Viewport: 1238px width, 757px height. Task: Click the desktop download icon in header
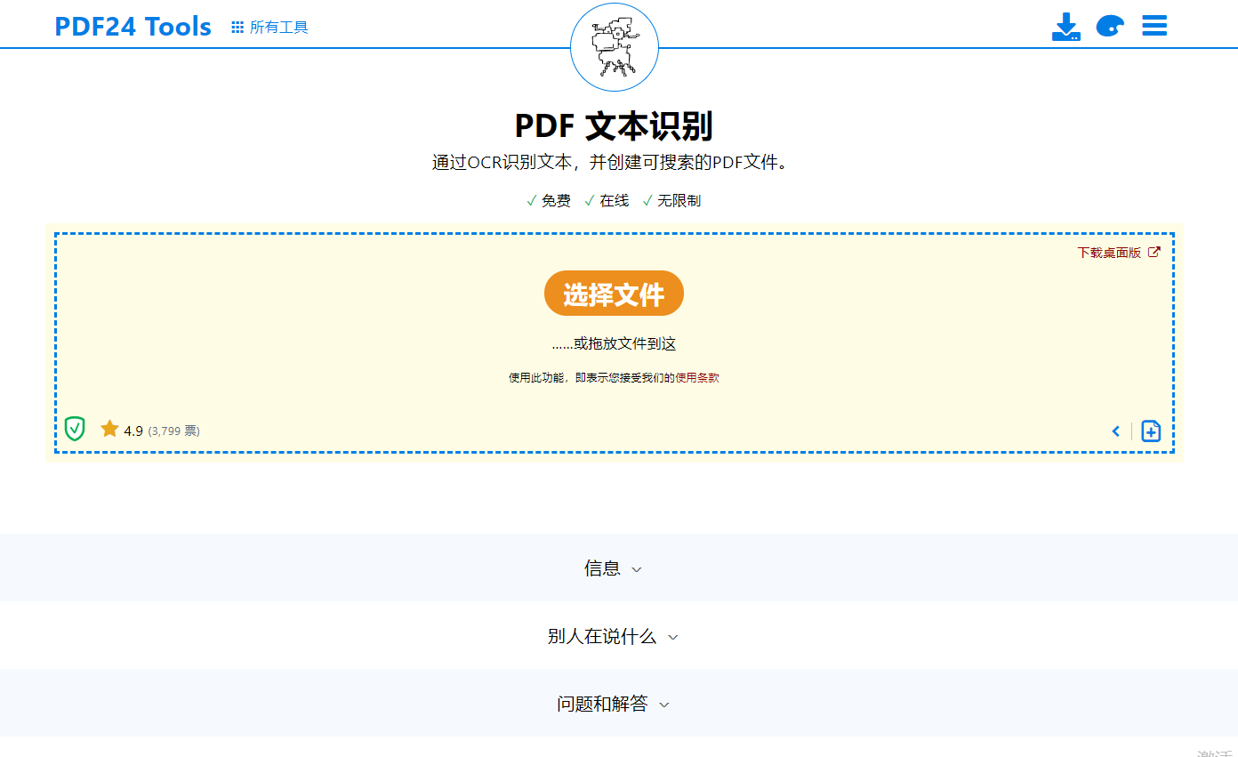pos(1066,27)
